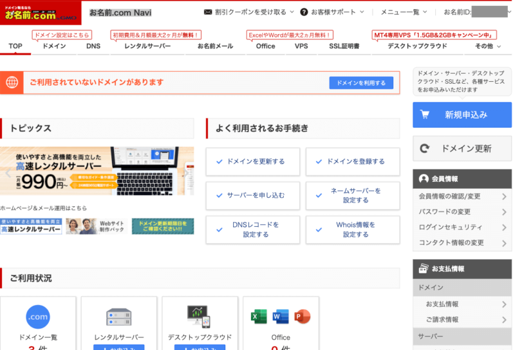Click the ドメイン更新期限日 green banner
This screenshot has height=350, width=515.
(163, 226)
